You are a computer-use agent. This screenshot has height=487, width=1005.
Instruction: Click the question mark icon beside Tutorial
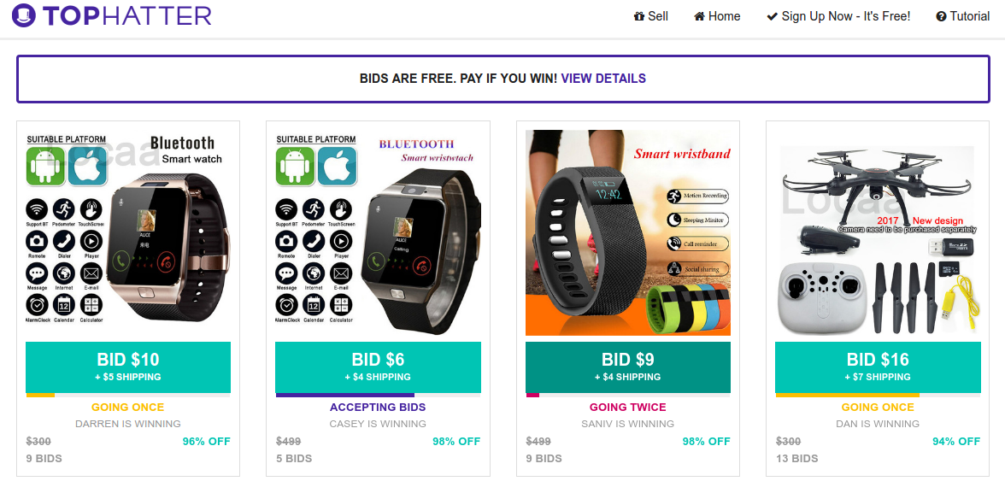click(941, 17)
